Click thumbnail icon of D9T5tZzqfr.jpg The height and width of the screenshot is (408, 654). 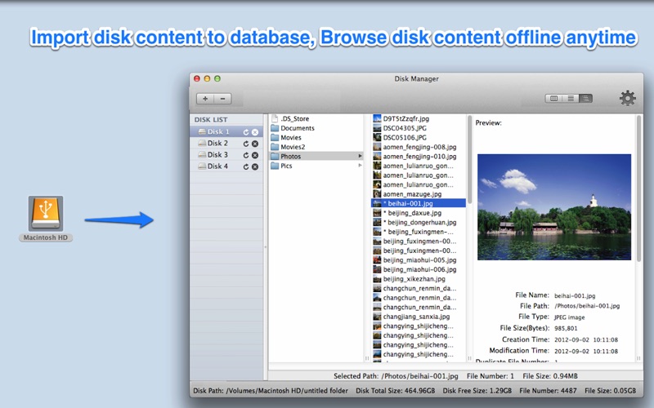[377, 118]
